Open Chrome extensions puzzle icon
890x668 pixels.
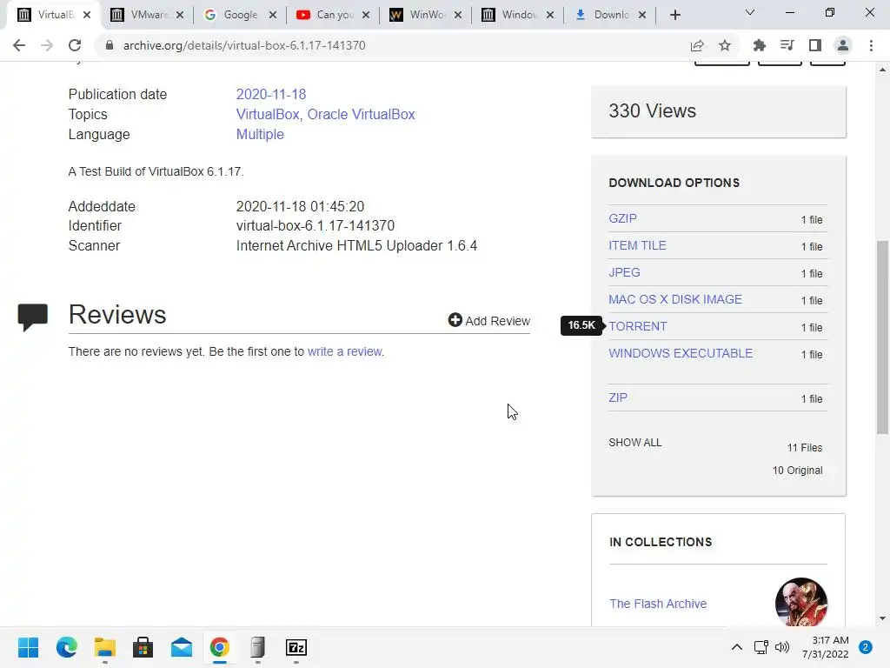(759, 45)
